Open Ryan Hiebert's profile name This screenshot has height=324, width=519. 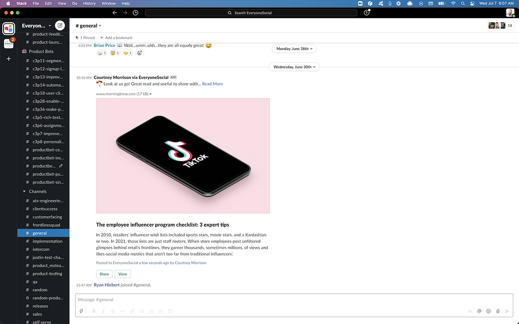(106, 285)
